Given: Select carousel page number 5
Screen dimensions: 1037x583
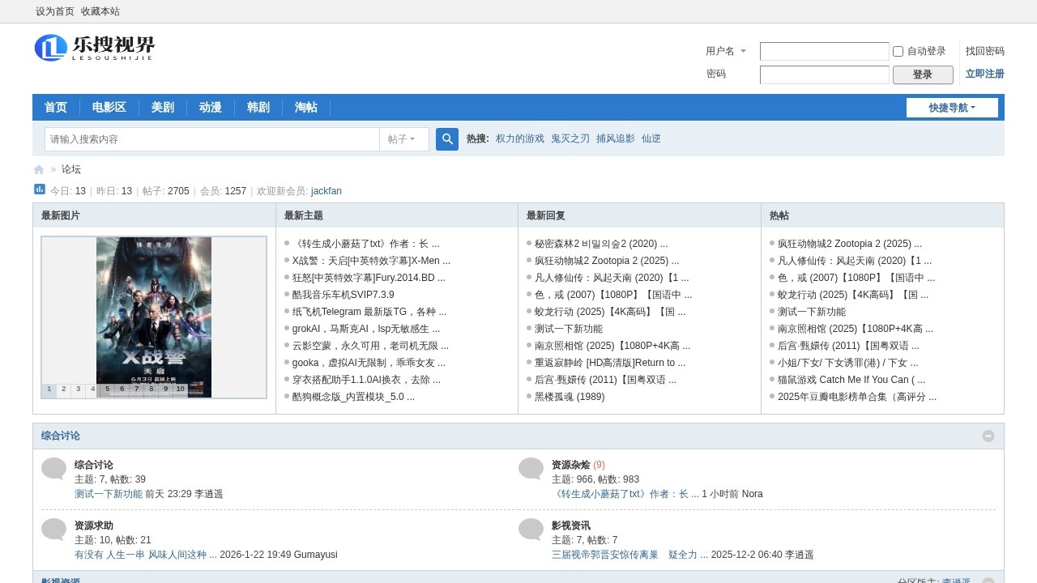Looking at the screenshot, I should pyautogui.click(x=105, y=389).
